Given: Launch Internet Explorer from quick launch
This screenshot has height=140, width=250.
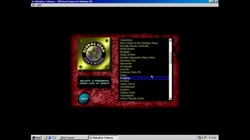Looking at the screenshot, I should (50, 138).
